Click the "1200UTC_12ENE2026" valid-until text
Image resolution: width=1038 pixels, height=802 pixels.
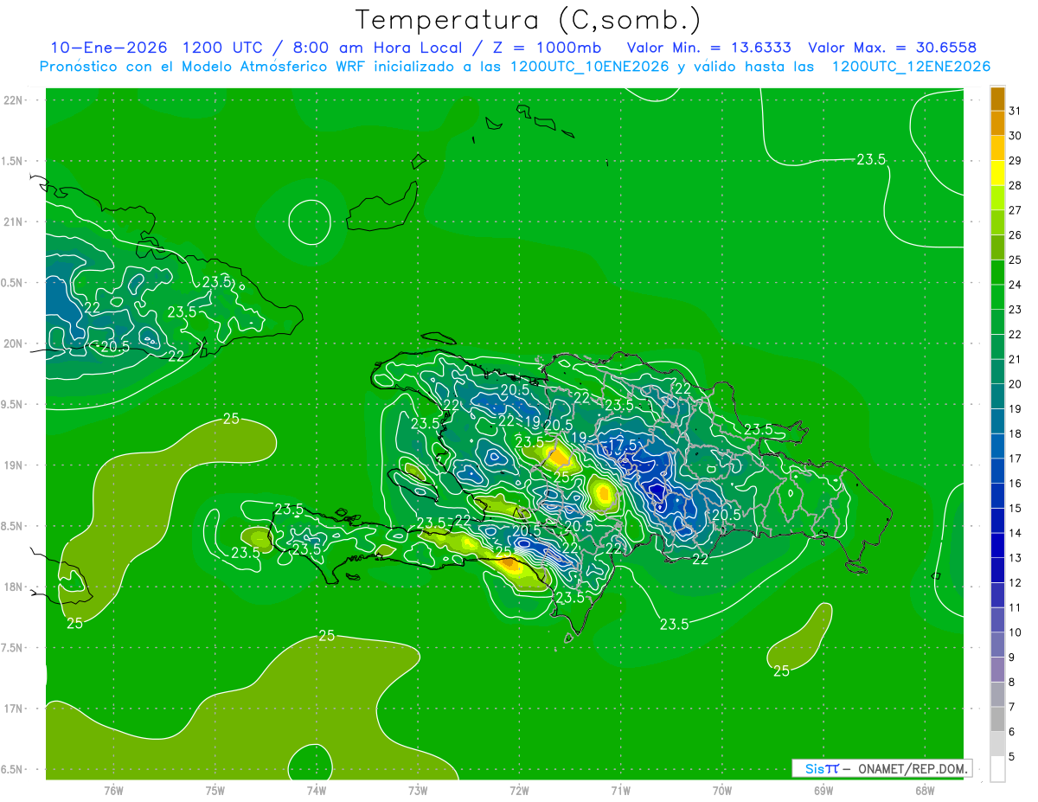coord(911,67)
